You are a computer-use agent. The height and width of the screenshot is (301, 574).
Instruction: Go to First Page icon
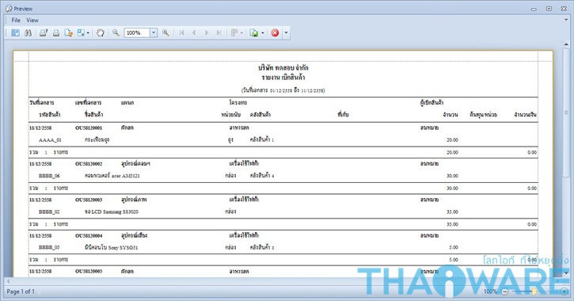click(x=181, y=33)
